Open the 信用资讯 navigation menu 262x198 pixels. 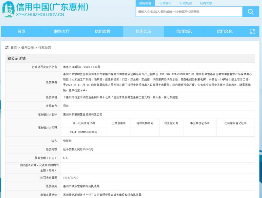[184, 31]
